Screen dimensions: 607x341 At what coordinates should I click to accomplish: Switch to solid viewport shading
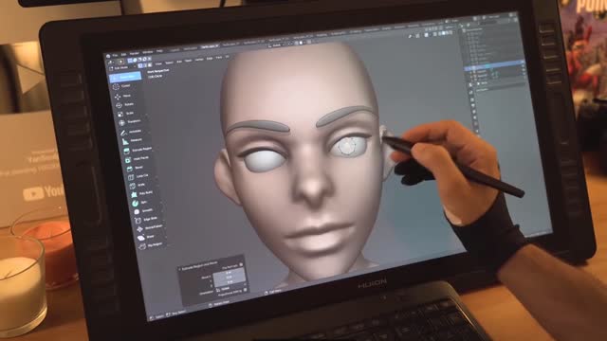[x=444, y=33]
